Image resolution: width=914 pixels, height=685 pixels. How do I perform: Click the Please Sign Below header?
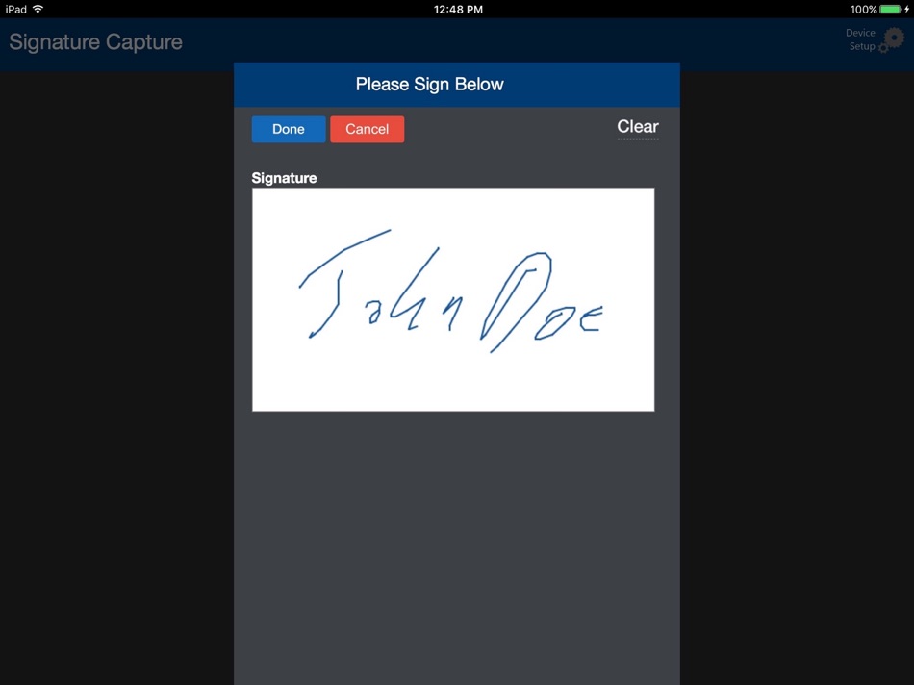430,84
